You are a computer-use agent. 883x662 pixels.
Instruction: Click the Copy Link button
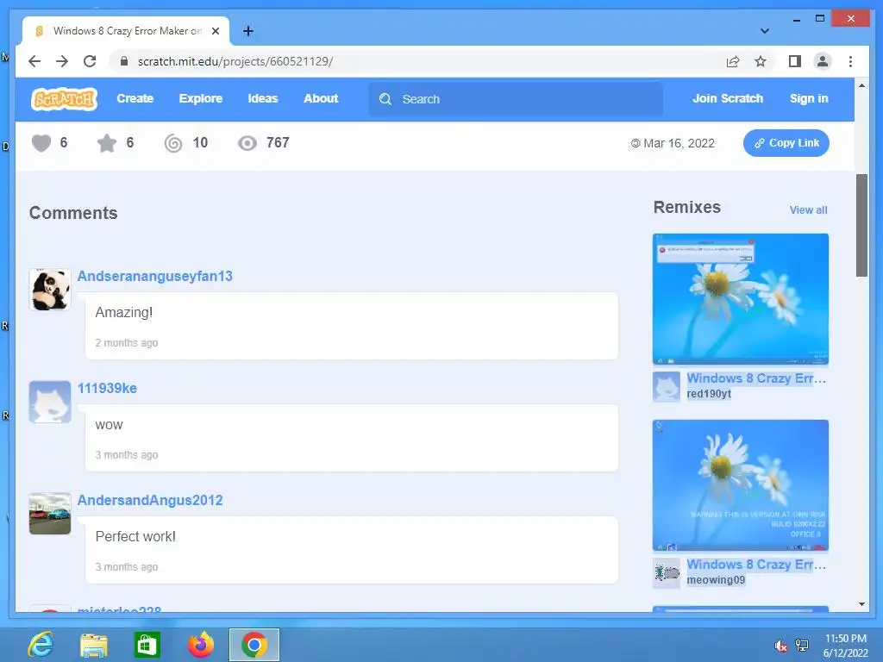tap(786, 143)
